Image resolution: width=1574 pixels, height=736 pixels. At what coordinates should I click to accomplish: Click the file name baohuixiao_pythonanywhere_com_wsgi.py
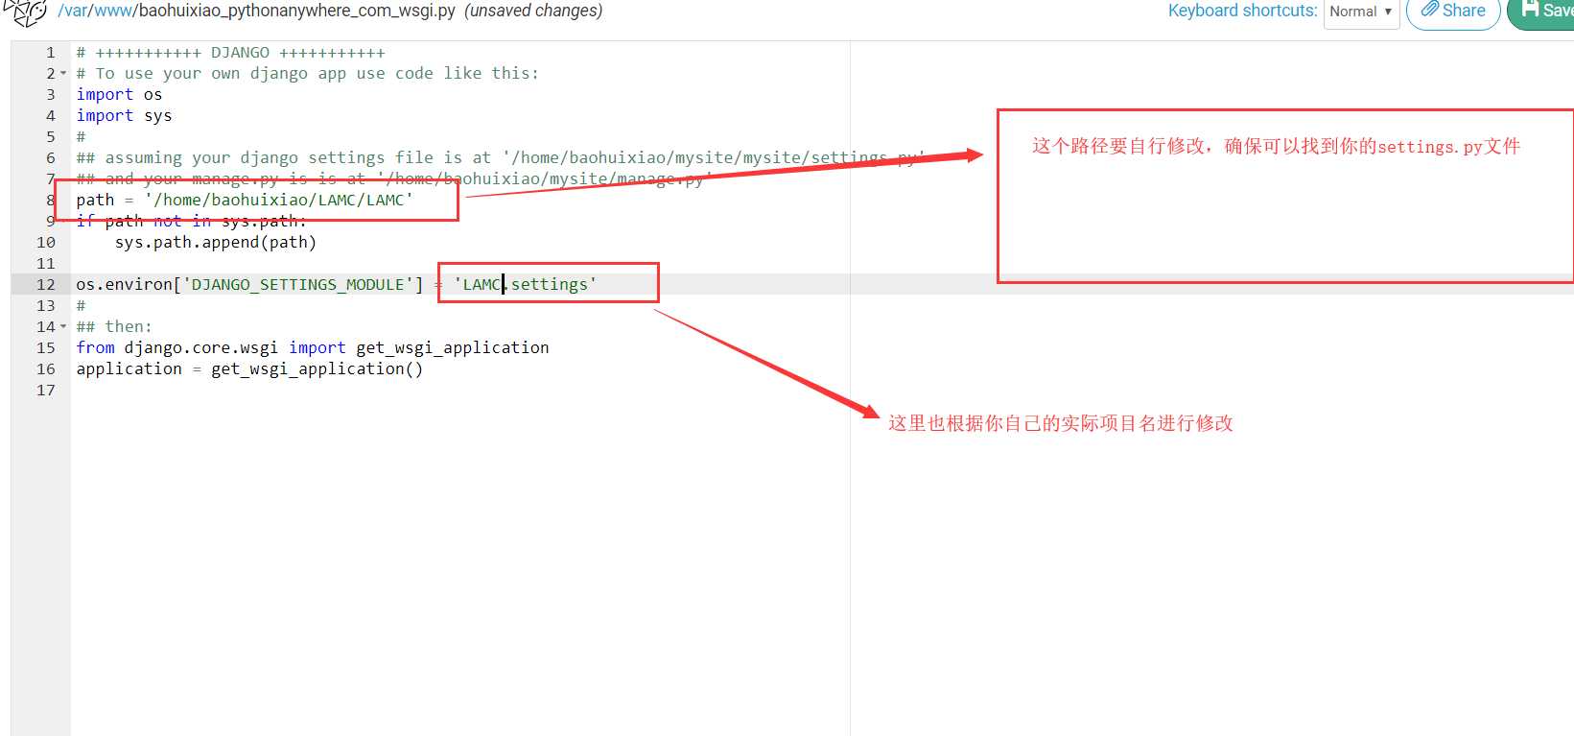coord(297,12)
